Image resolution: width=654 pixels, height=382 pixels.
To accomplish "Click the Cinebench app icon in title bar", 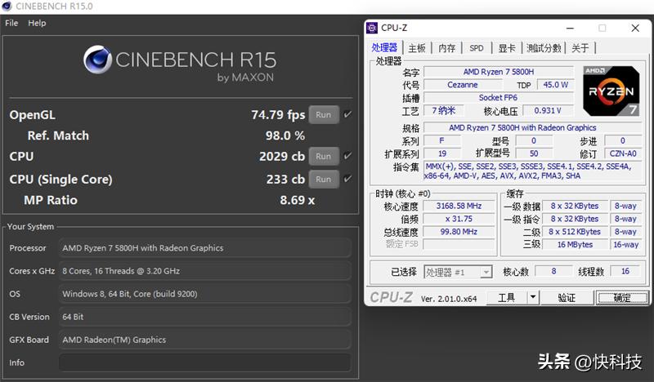I will (x=7, y=7).
